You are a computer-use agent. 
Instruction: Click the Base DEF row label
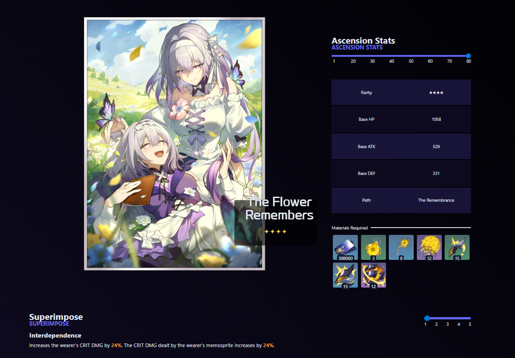(366, 174)
